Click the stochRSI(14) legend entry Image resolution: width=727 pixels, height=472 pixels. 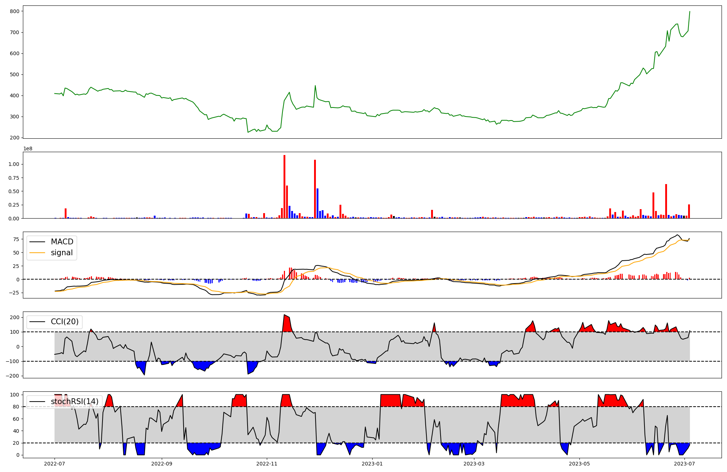point(75,402)
